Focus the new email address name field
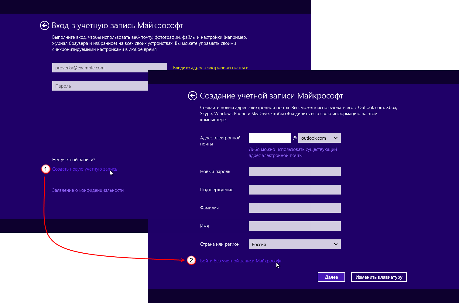Viewport: 459px width, 303px height. tap(270, 138)
